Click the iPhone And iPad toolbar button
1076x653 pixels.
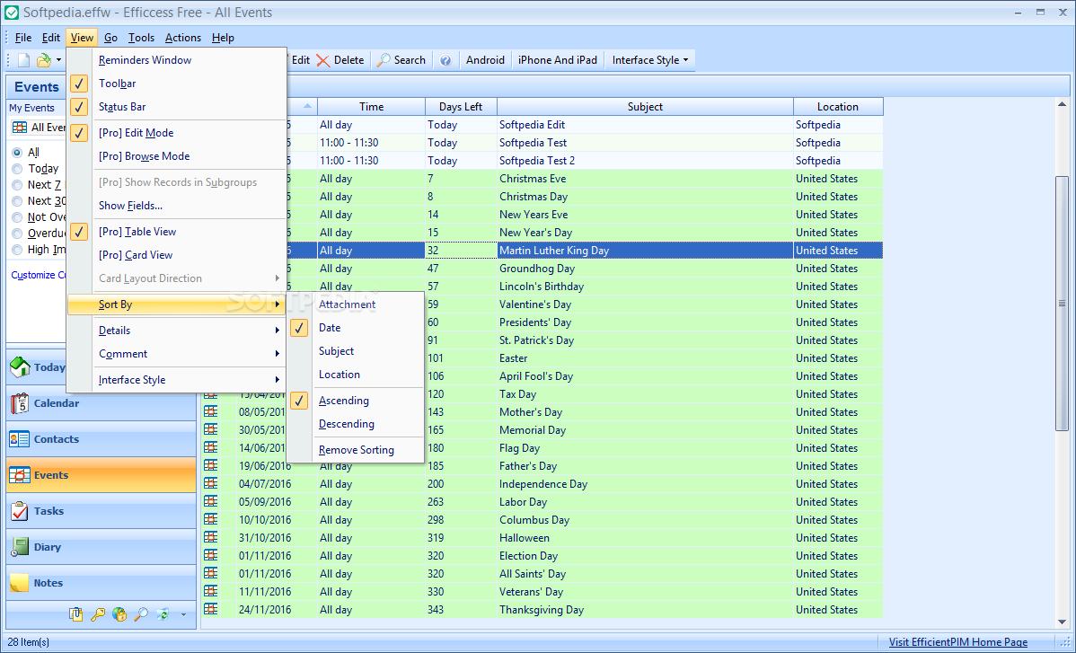[x=558, y=60]
